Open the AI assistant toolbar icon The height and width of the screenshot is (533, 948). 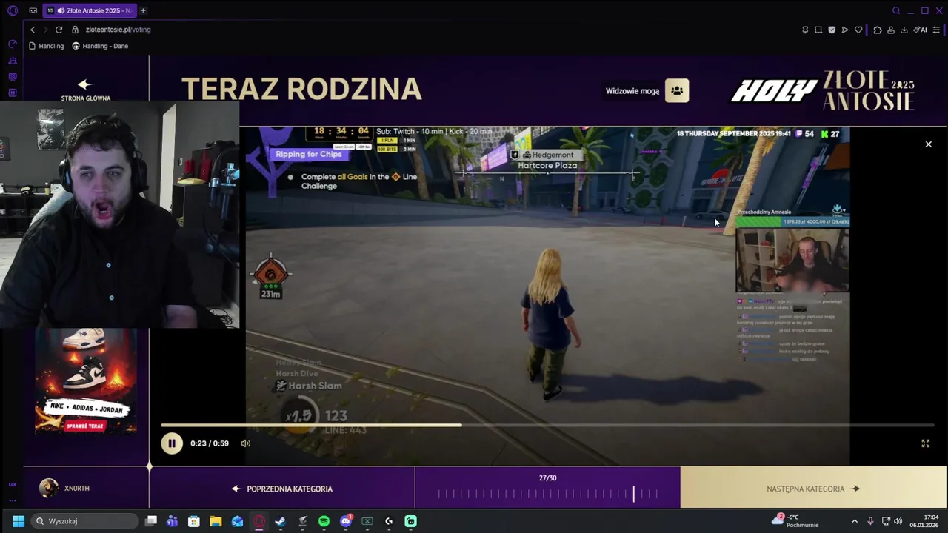921,30
